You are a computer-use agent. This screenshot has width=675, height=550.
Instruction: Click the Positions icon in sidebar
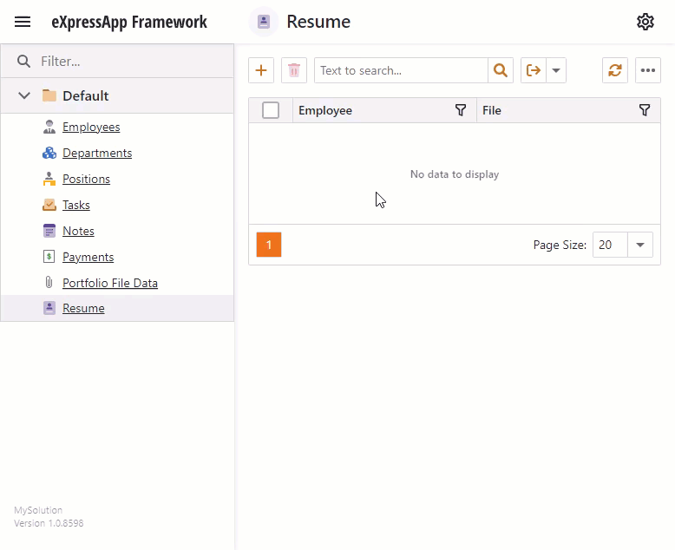coord(49,179)
